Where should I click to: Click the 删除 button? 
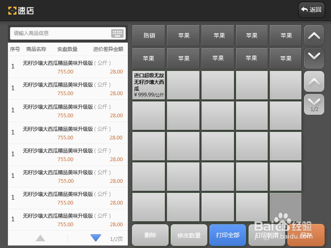point(150,235)
